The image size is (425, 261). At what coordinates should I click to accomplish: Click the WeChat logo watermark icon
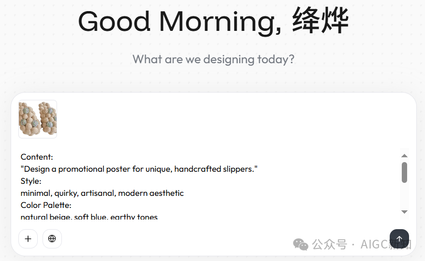[x=301, y=245]
